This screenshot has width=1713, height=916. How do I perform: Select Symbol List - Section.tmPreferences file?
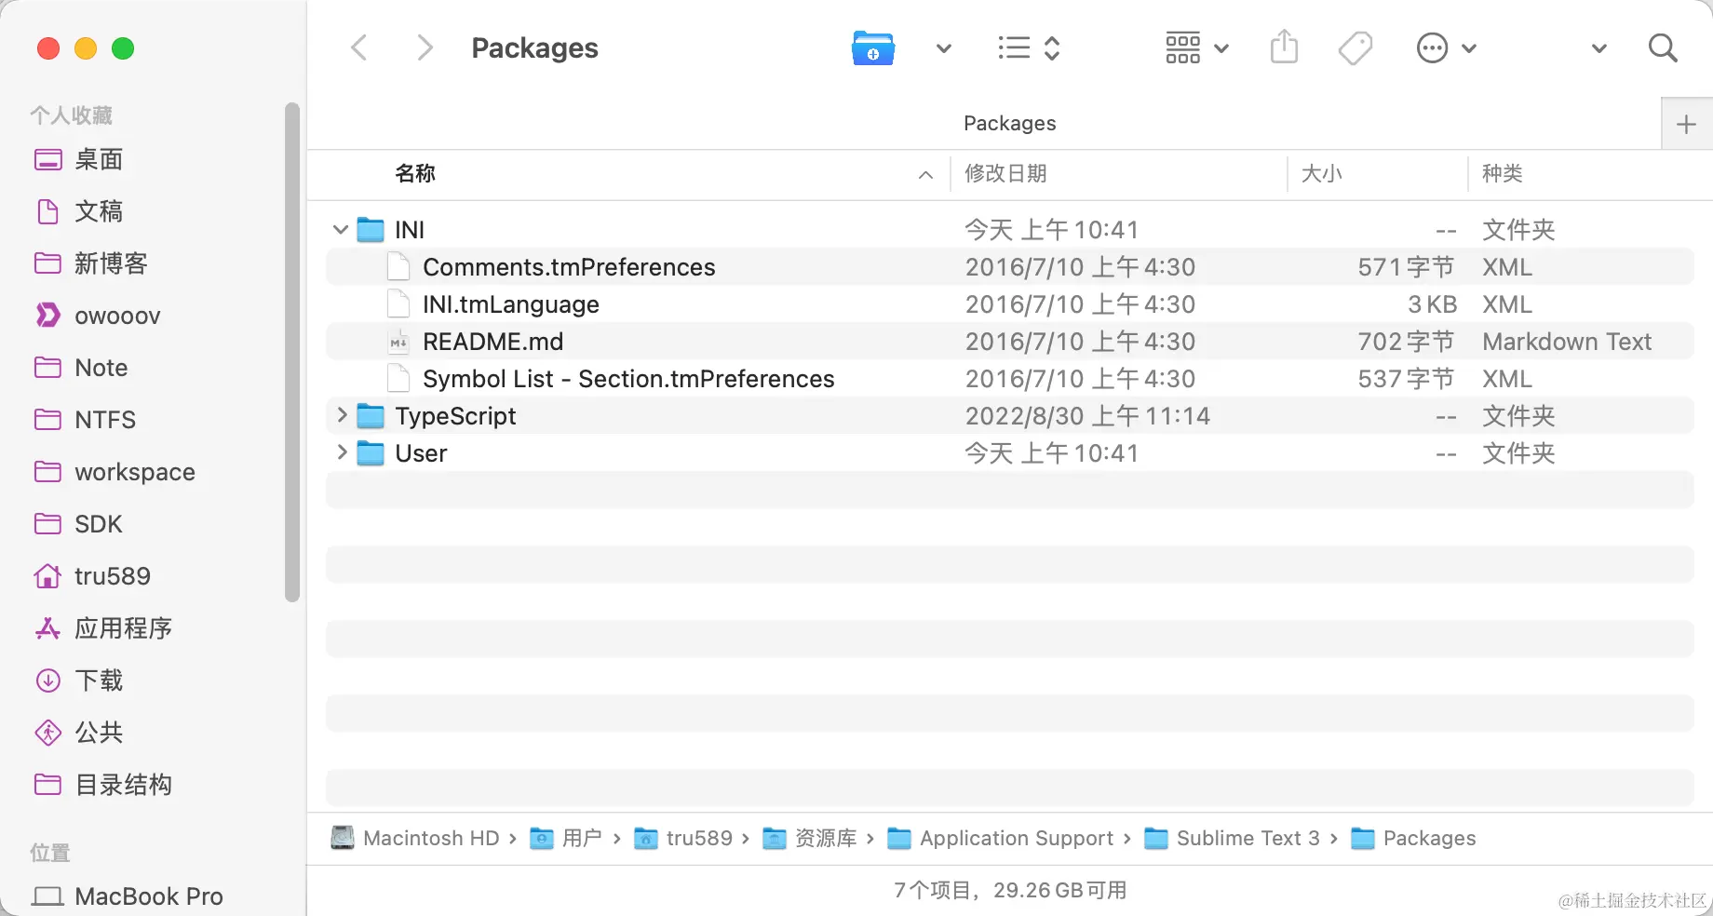pyautogui.click(x=1010, y=379)
